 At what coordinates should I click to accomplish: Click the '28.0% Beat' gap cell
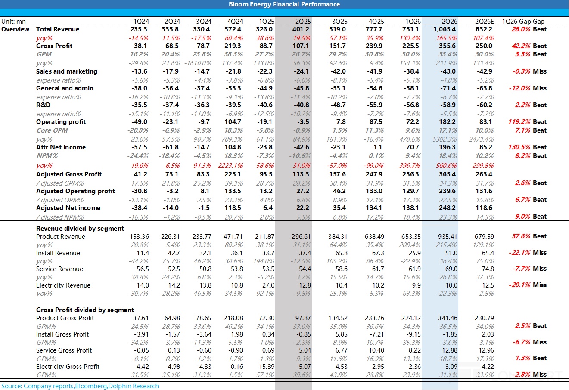click(529, 29)
